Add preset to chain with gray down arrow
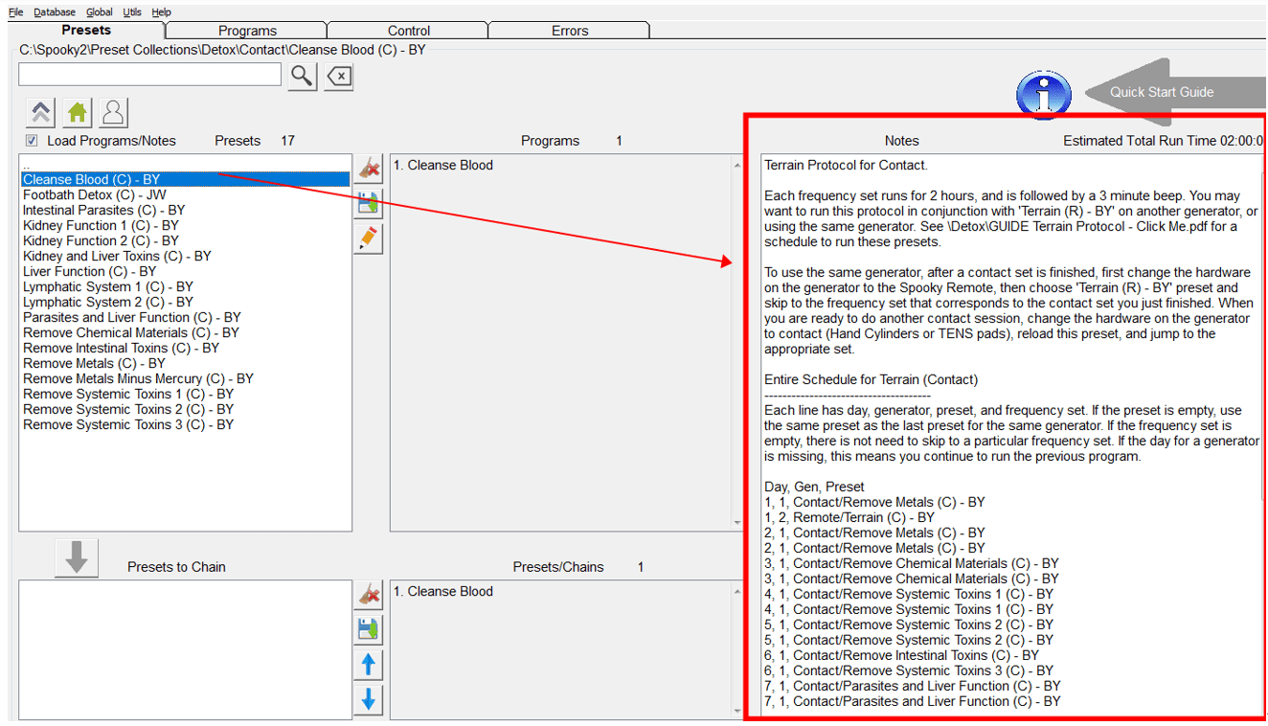 click(77, 557)
